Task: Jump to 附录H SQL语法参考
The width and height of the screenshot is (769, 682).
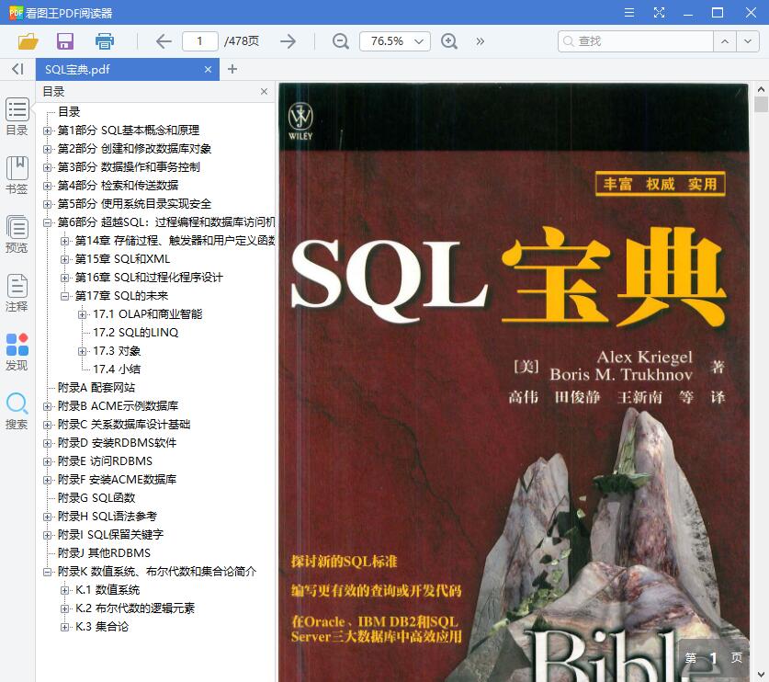Action: [x=107, y=517]
